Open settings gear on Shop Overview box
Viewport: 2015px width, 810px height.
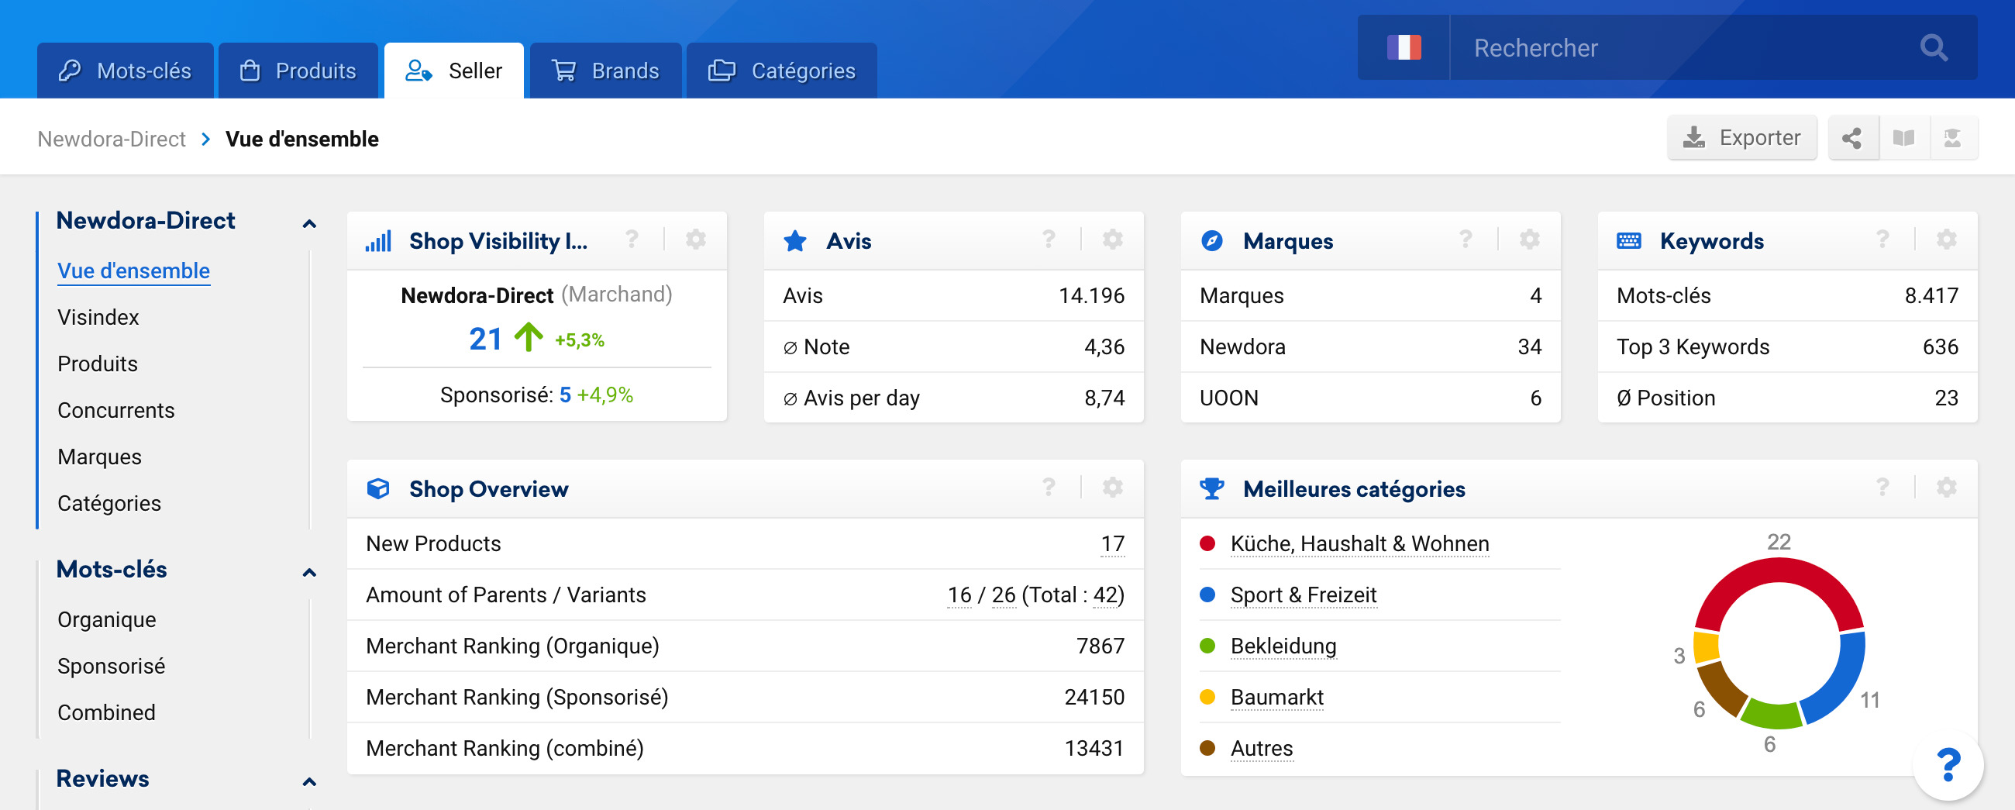[x=1112, y=487]
